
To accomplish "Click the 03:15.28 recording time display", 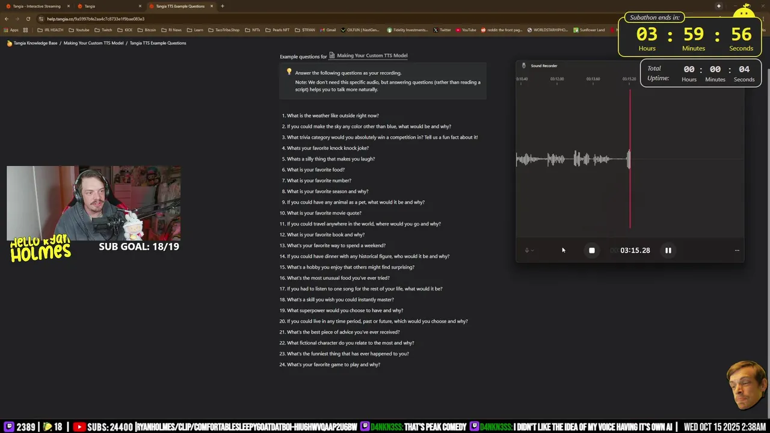I will (635, 250).
